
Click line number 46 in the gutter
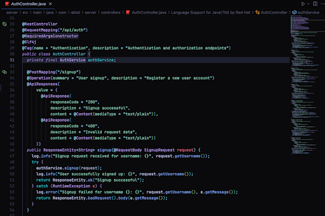pyautogui.click(x=12, y=150)
